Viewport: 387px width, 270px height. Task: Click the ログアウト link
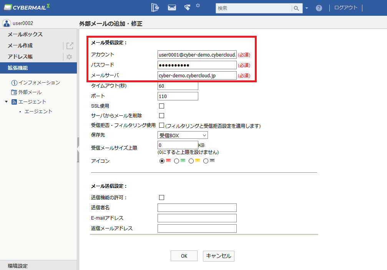345,8
